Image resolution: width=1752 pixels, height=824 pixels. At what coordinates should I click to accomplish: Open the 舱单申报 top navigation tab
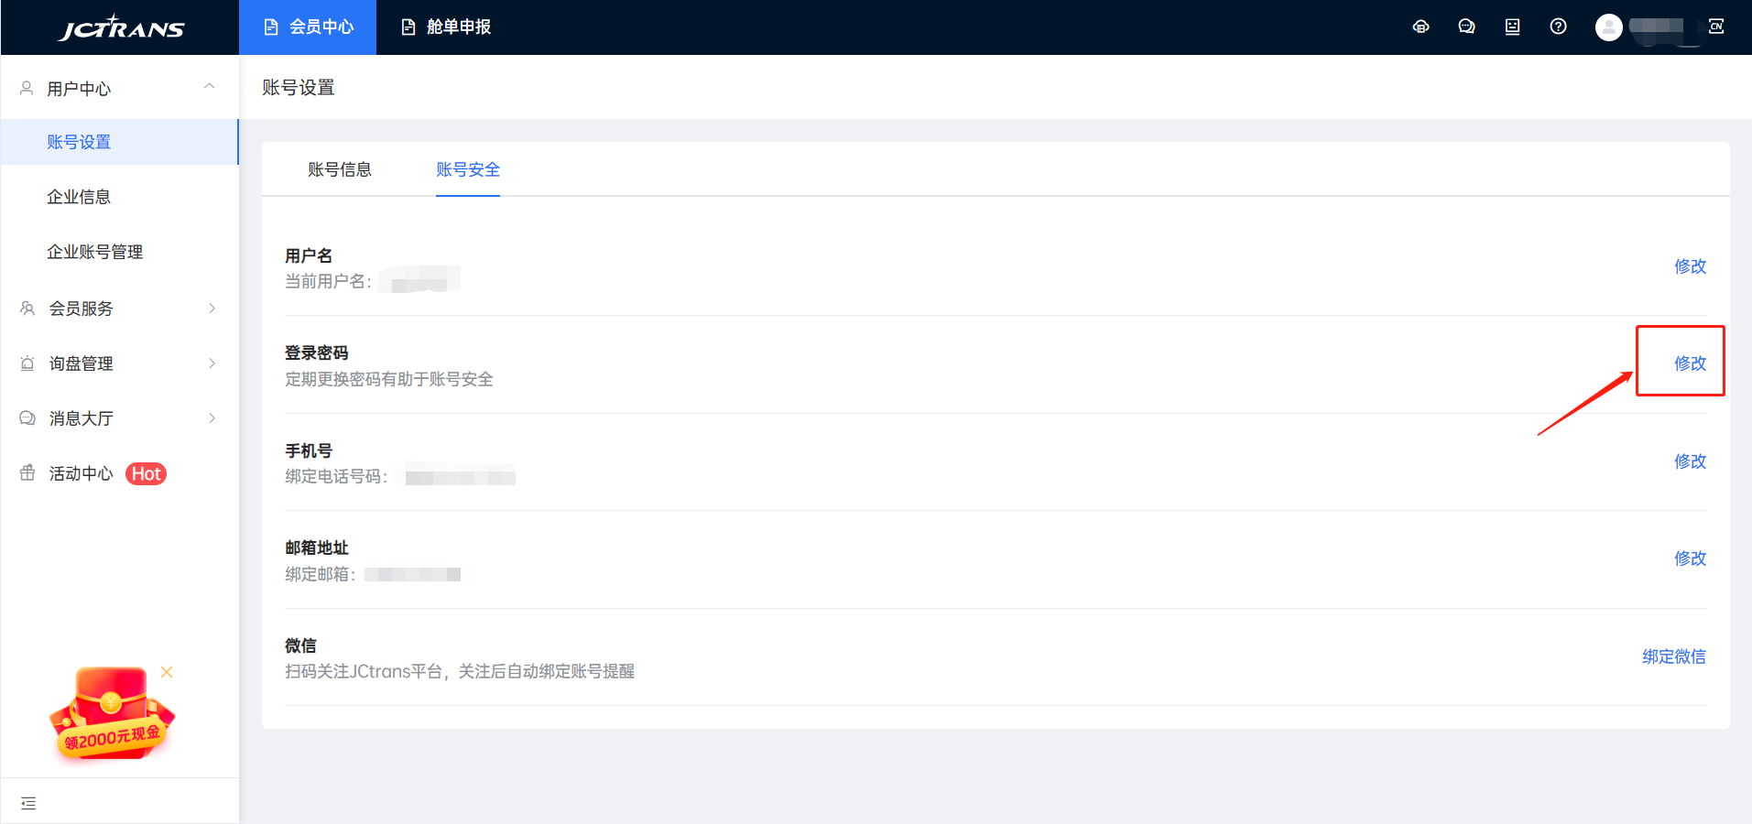click(447, 27)
